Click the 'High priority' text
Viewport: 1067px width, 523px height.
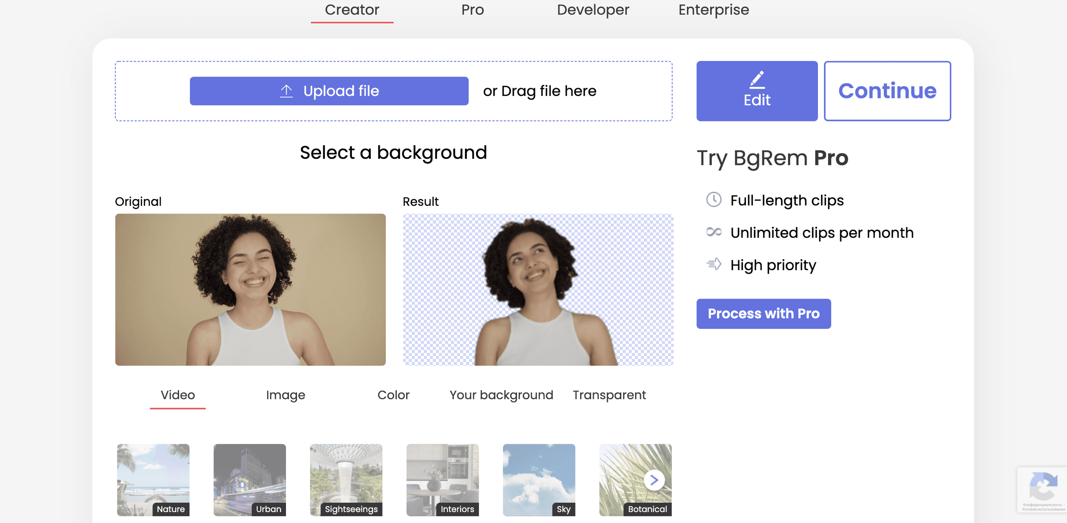point(773,265)
